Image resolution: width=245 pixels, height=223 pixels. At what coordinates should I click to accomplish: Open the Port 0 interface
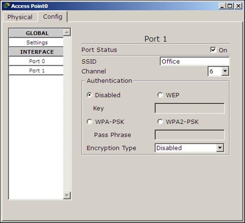[x=36, y=61]
